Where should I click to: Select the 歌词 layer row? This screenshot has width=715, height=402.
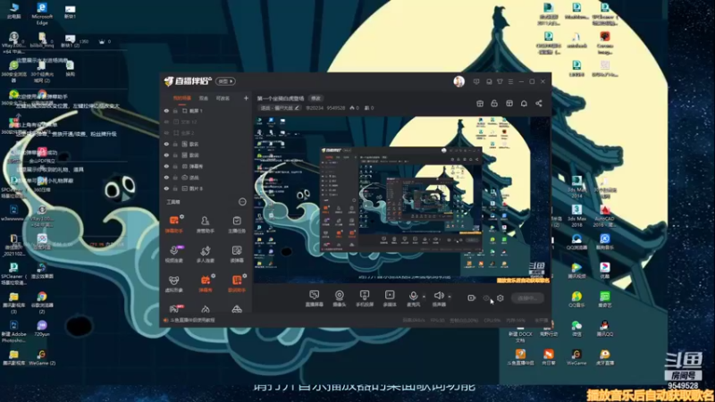point(206,155)
